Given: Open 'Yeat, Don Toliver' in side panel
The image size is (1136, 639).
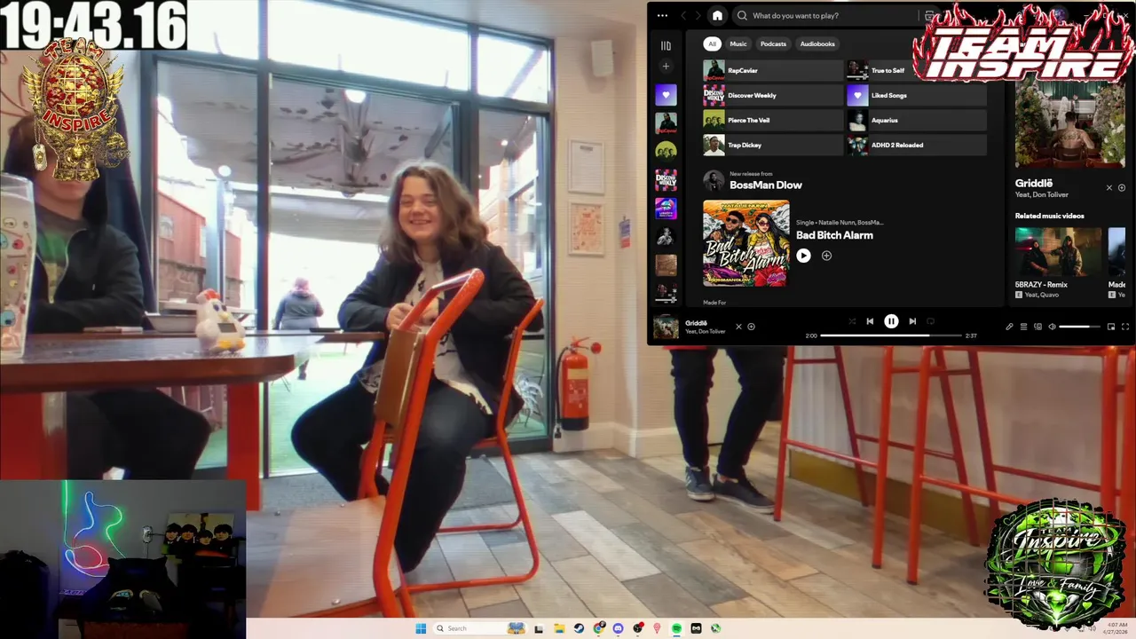Looking at the screenshot, I should pos(1042,194).
